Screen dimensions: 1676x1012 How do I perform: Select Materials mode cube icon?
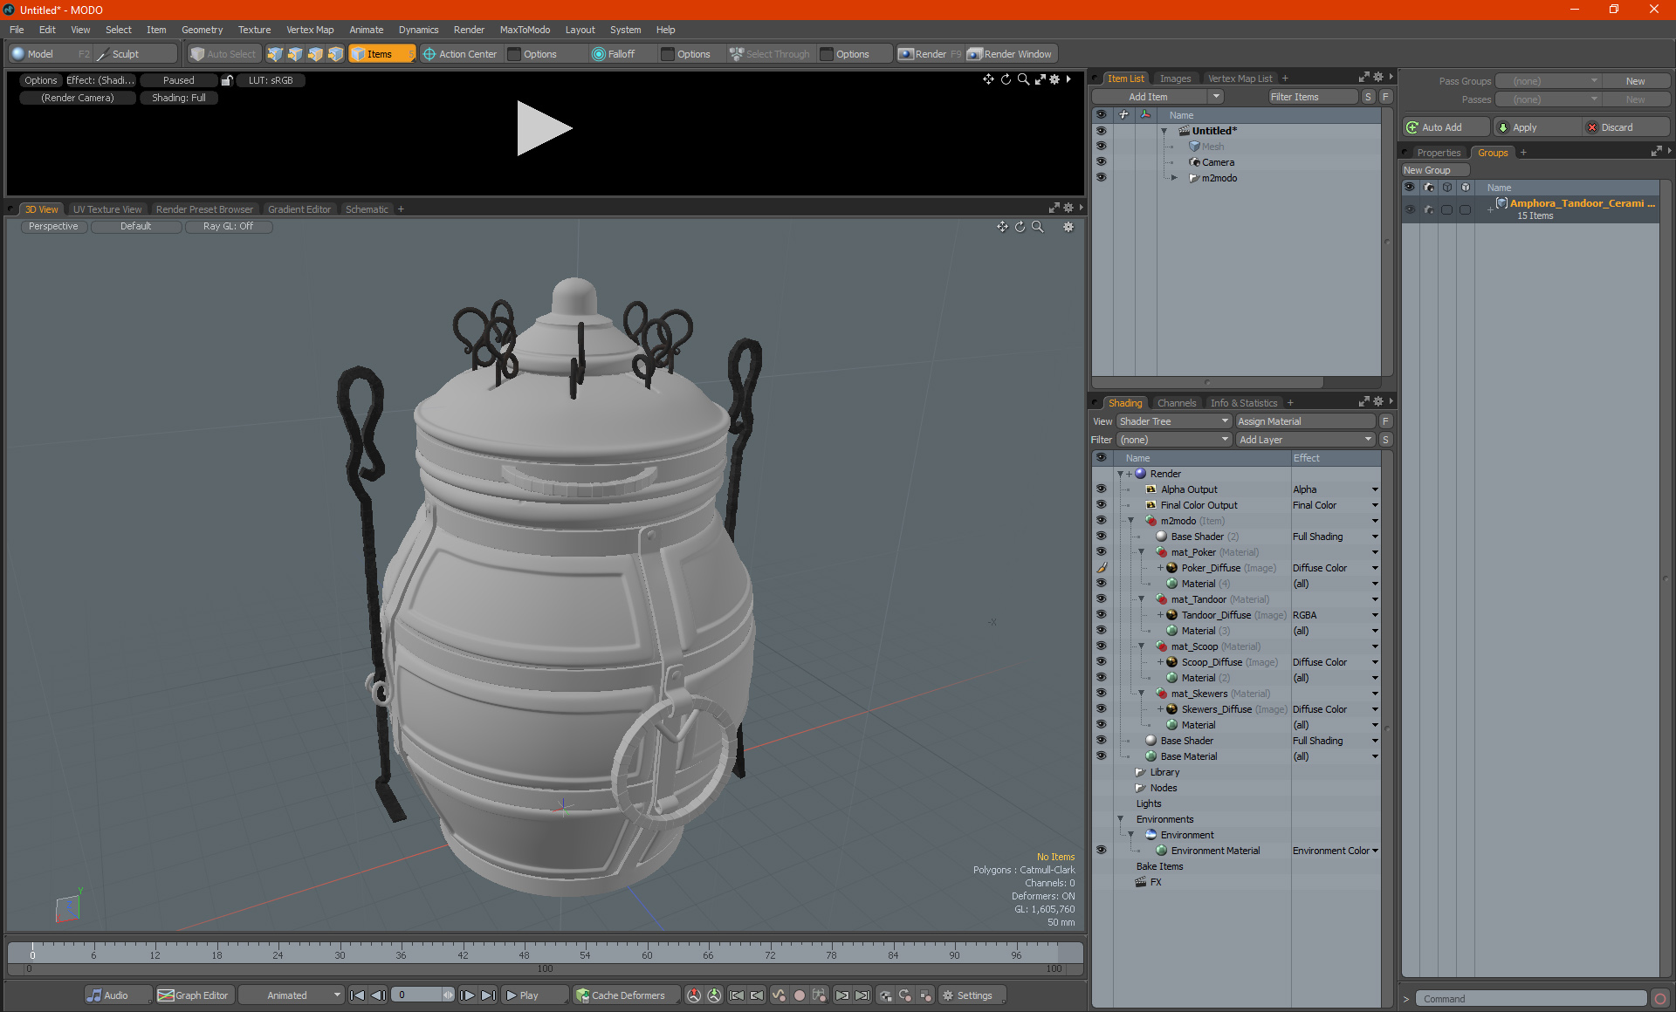click(335, 54)
